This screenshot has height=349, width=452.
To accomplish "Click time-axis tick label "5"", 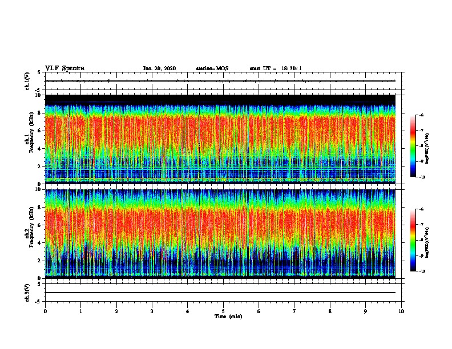I will click(223, 311).
